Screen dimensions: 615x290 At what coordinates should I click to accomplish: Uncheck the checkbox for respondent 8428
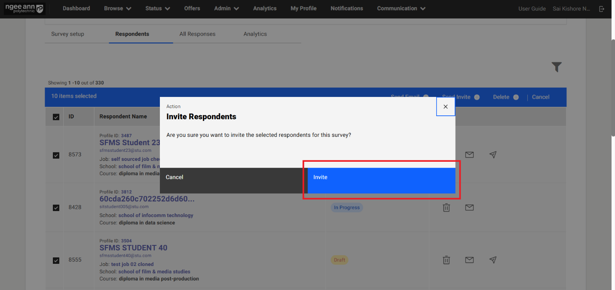pos(56,208)
